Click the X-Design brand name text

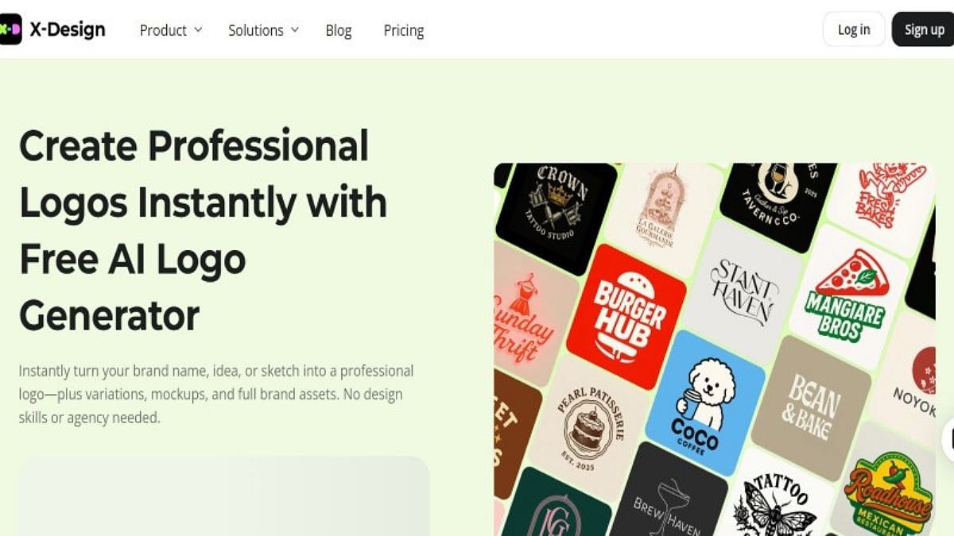68,30
